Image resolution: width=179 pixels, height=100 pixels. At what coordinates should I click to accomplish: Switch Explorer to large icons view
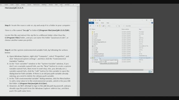[x=152, y=72]
